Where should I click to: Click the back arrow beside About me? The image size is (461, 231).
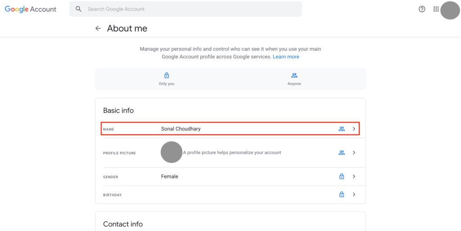[x=98, y=28]
